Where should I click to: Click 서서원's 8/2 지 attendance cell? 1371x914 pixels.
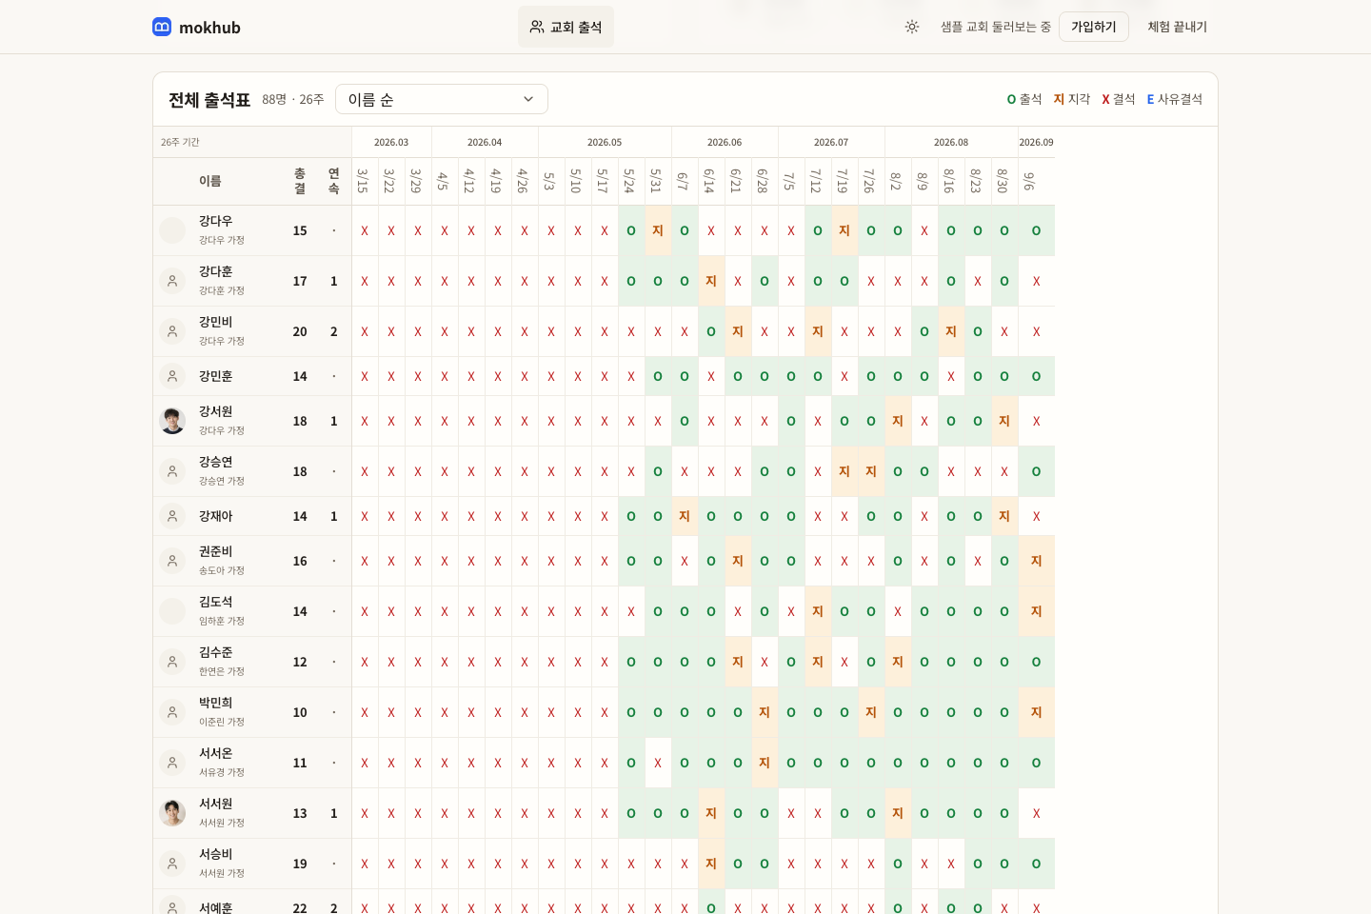pyautogui.click(x=898, y=813)
